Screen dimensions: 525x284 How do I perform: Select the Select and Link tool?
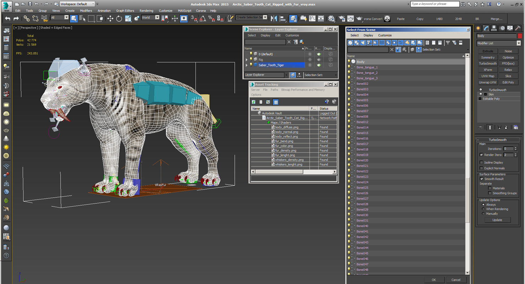point(27,18)
